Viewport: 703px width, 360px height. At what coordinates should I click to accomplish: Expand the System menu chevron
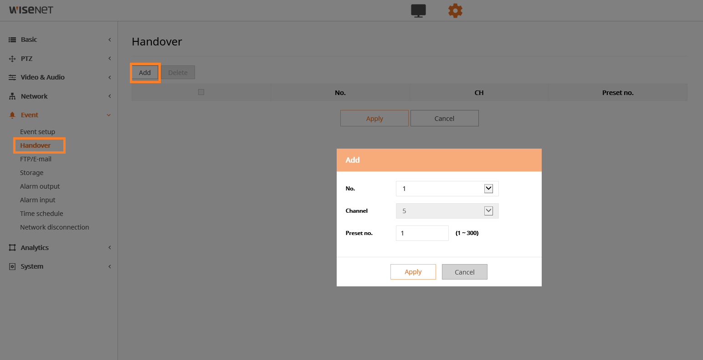click(x=109, y=266)
